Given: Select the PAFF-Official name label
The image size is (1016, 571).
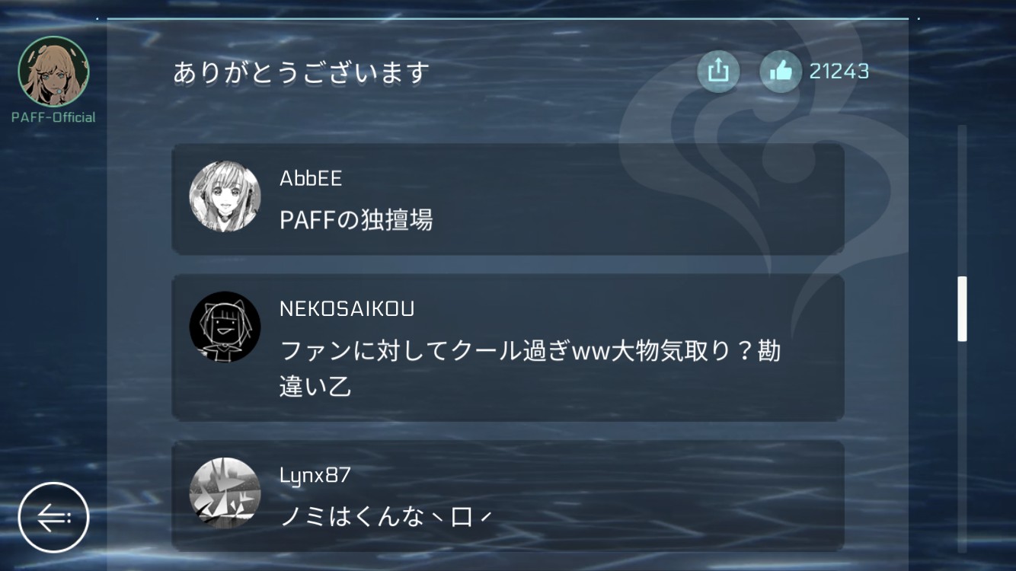Looking at the screenshot, I should [x=53, y=117].
